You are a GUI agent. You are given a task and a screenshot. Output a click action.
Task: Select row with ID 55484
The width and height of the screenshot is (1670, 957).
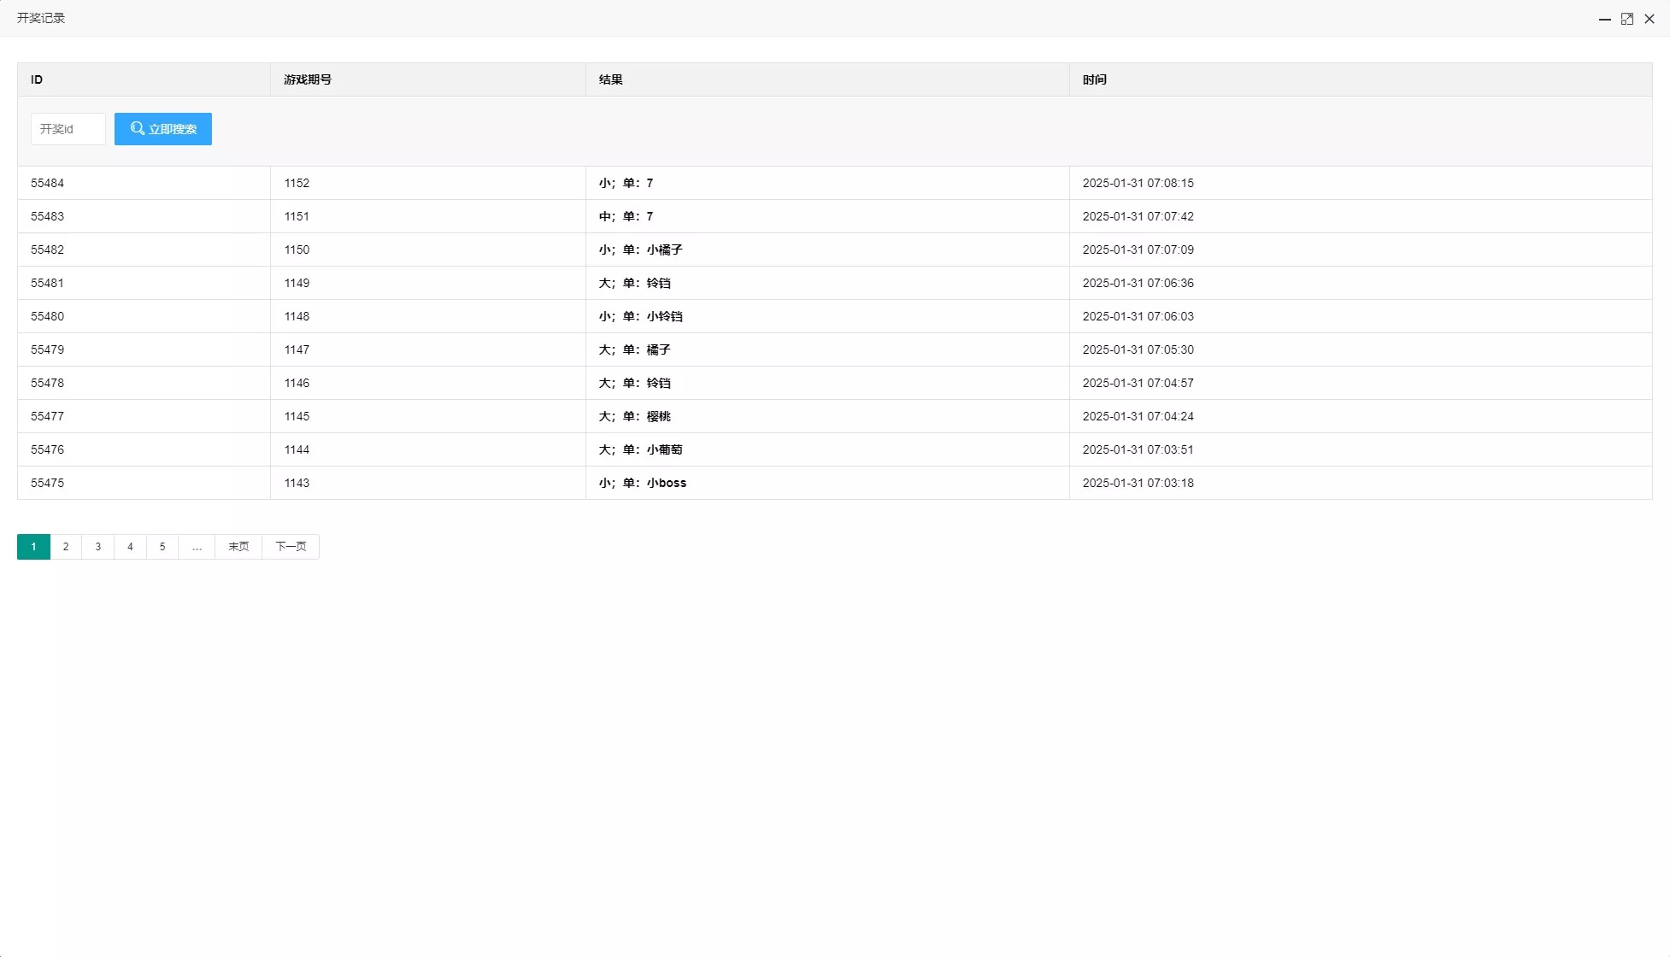point(48,183)
